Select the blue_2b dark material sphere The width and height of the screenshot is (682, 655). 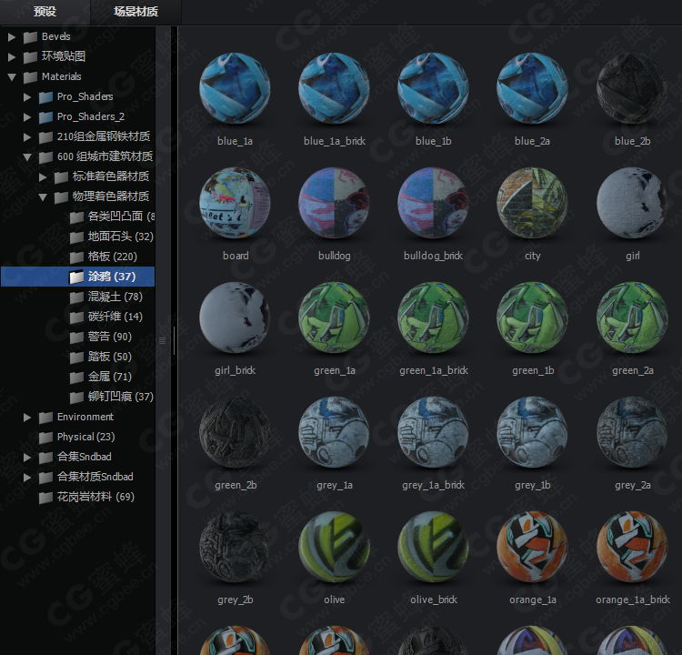[632, 88]
